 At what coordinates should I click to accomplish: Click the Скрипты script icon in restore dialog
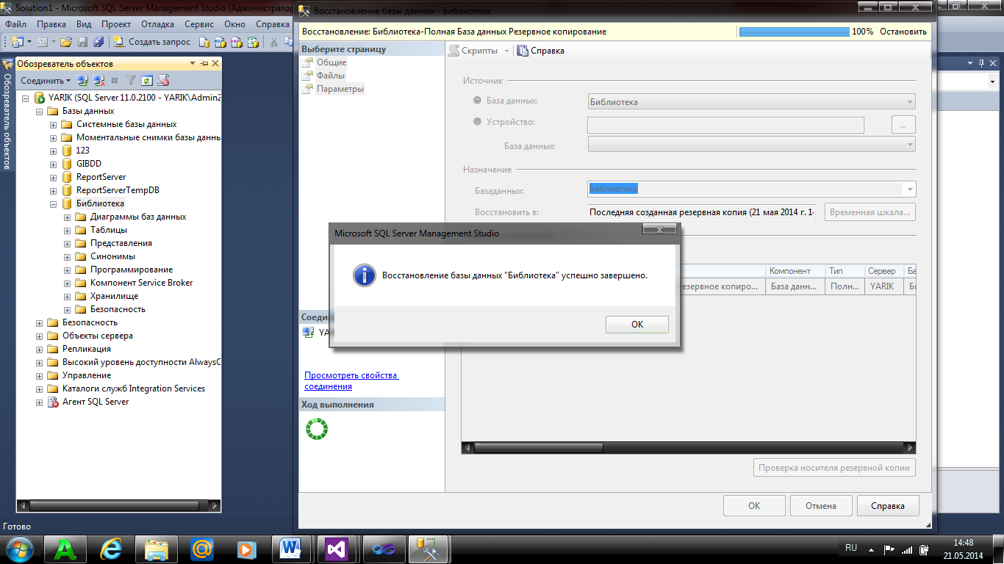tap(454, 51)
